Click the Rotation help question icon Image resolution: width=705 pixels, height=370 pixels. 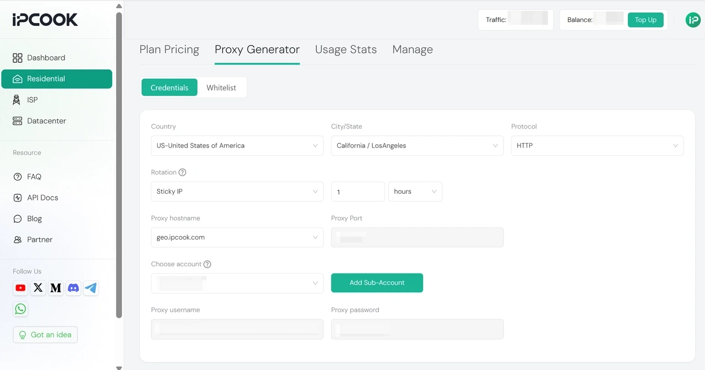[182, 172]
